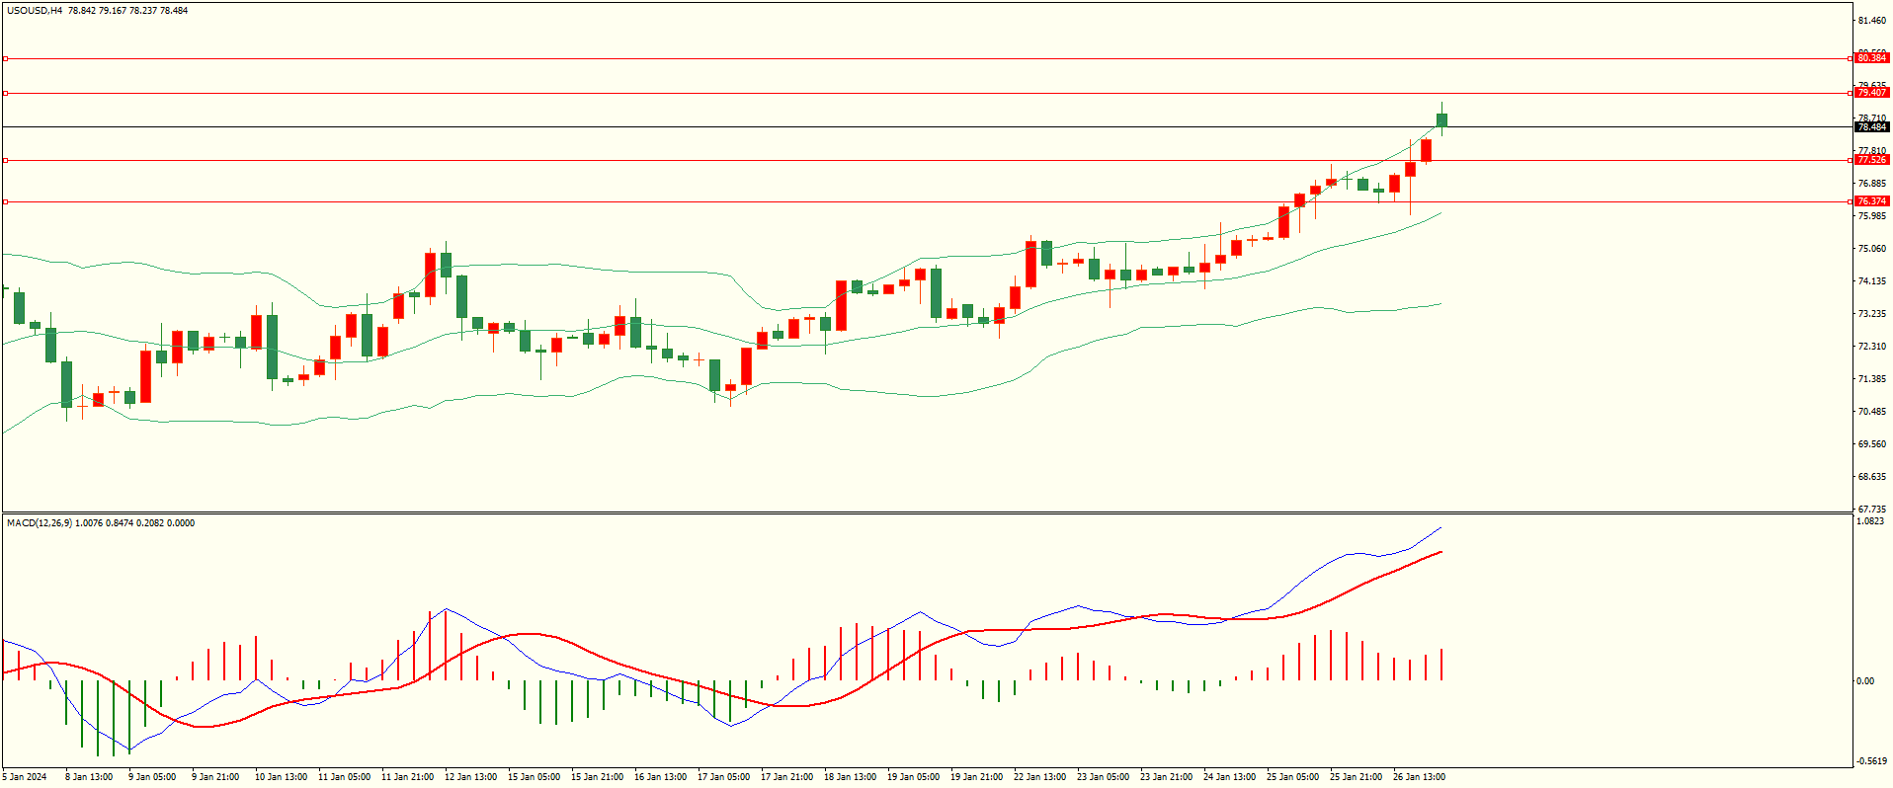The image size is (1893, 788).
Task: Click the 72.310 price axis label
Action: tap(1872, 347)
